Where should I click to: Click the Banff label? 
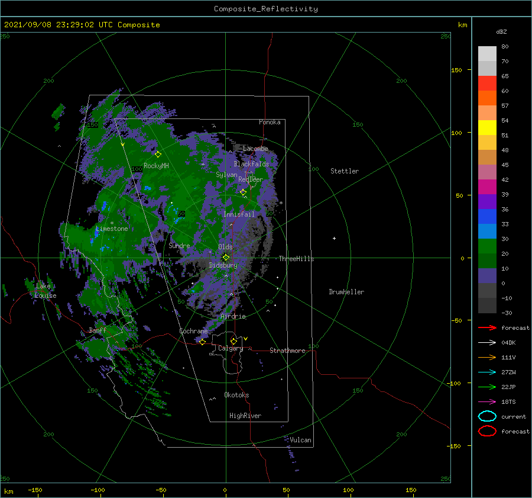[98, 330]
